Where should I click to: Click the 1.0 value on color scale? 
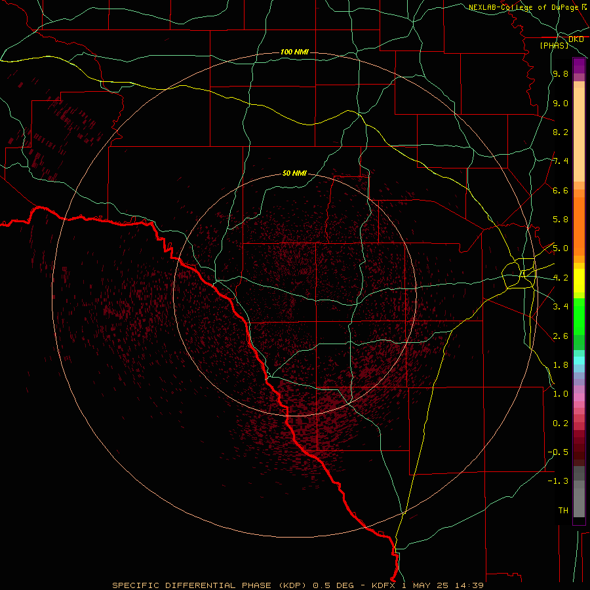tap(560, 394)
